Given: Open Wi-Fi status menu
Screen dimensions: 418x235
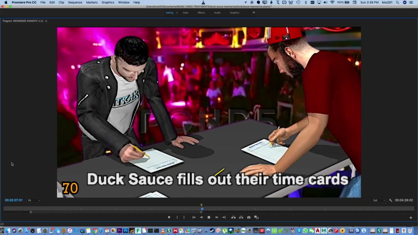Looking at the screenshot, I should (332, 2).
